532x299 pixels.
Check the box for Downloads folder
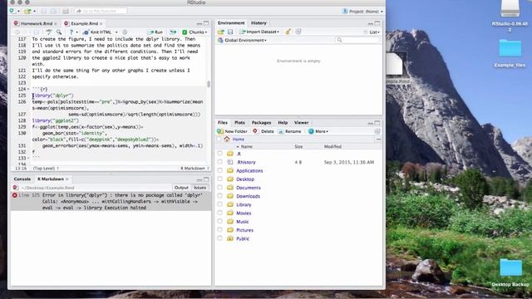pos(219,196)
